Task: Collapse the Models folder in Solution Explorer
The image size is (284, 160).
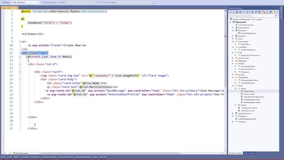Action: [233, 64]
